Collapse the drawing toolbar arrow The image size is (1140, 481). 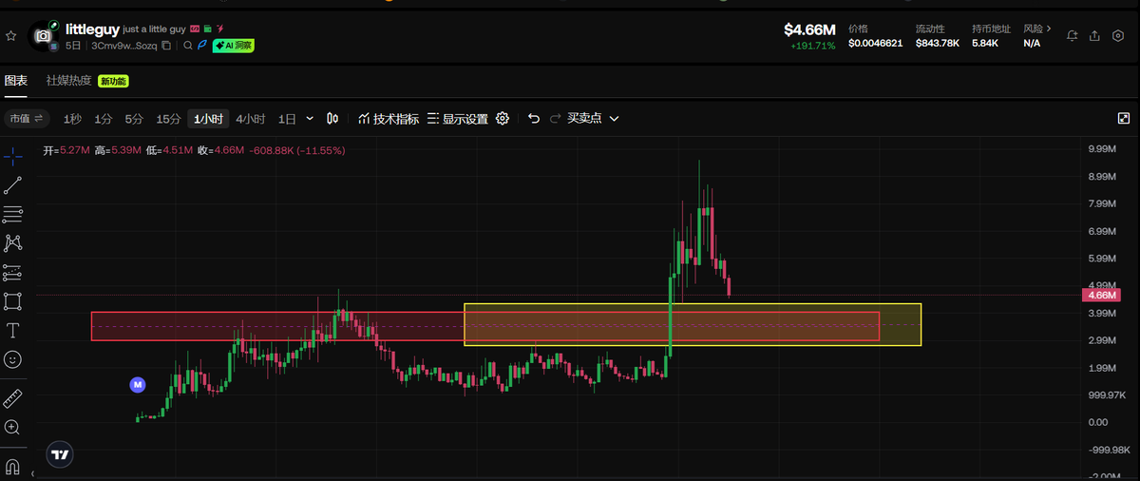tap(32, 473)
